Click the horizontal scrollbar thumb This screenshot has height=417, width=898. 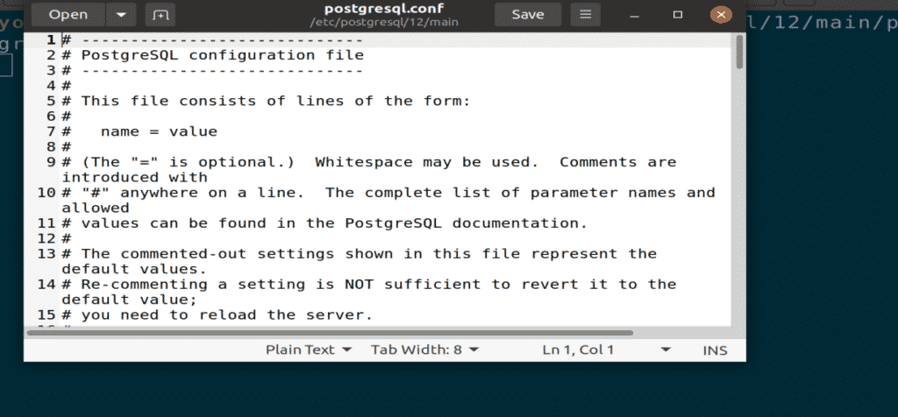(330, 332)
